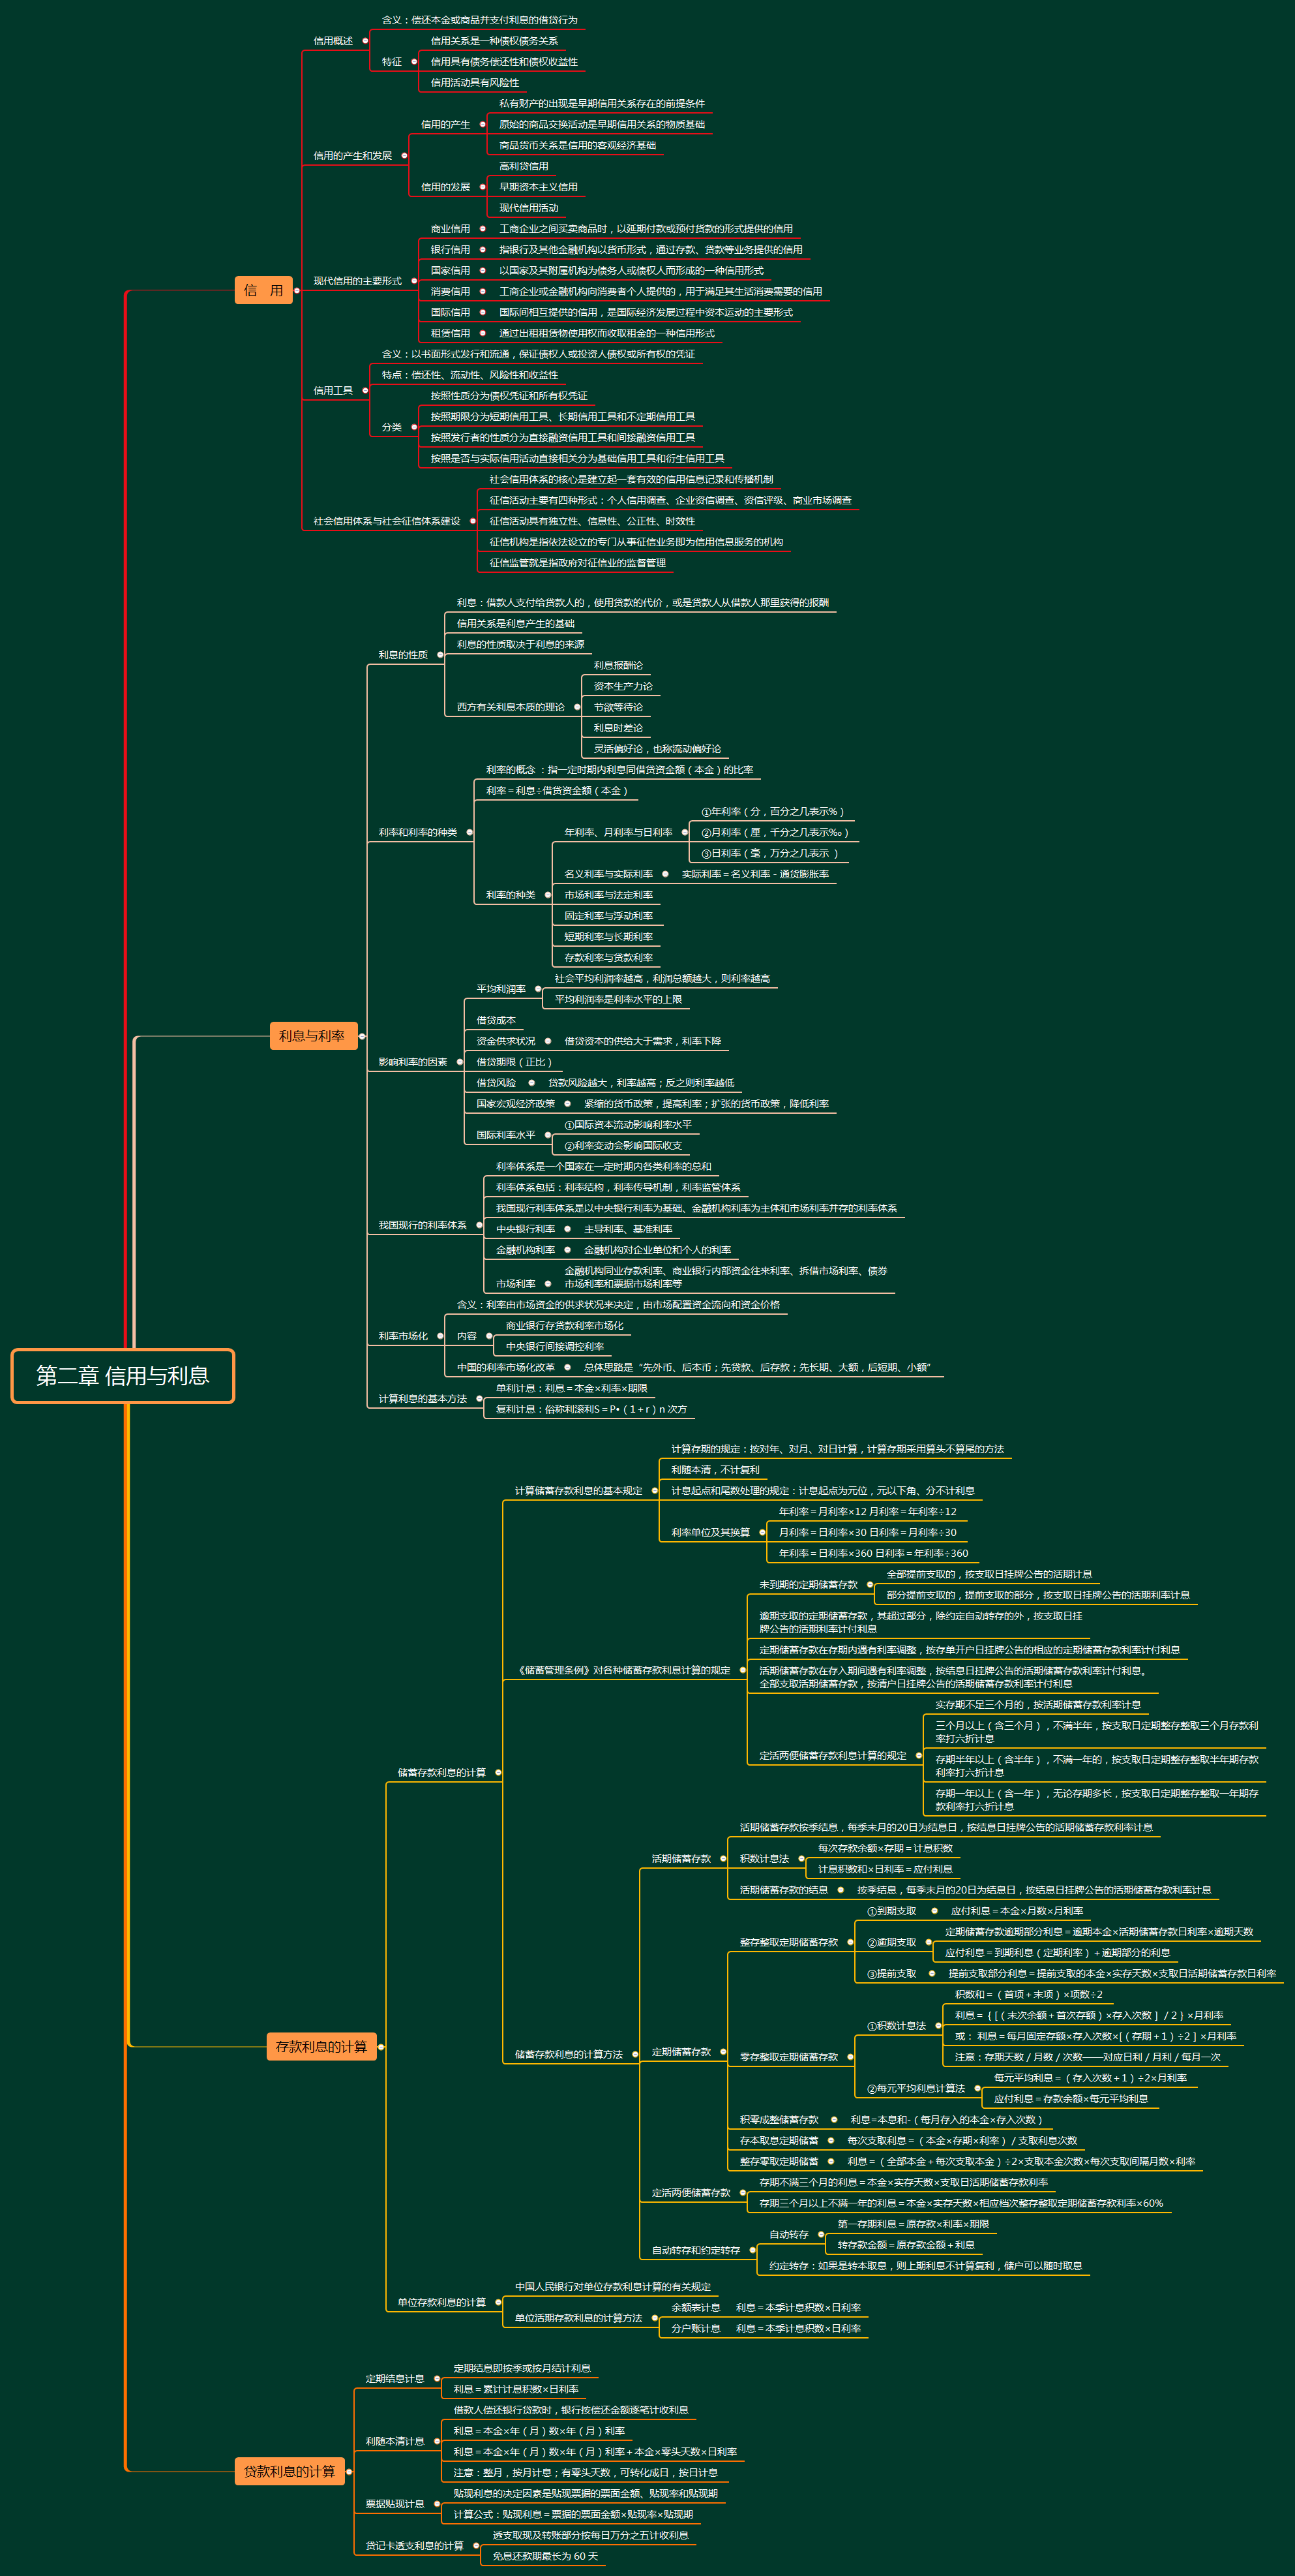This screenshot has height=2576, width=1295.
Task: Collapse the dot beside 社会信用体系与社会征信体系建设
Action: point(473,521)
